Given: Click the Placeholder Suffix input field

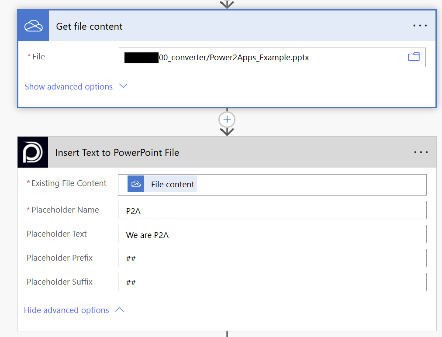Looking at the screenshot, I should (x=272, y=282).
